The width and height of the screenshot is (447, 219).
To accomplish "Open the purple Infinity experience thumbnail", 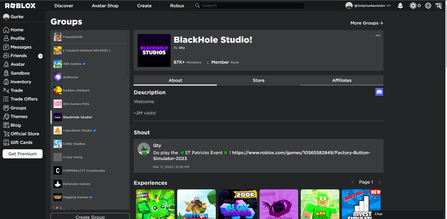I will coord(279,204).
